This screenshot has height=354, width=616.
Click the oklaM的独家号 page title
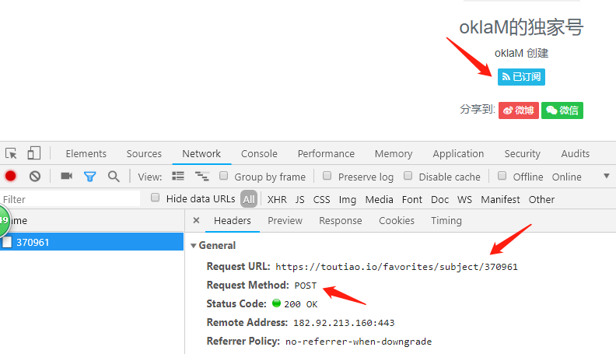[521, 27]
